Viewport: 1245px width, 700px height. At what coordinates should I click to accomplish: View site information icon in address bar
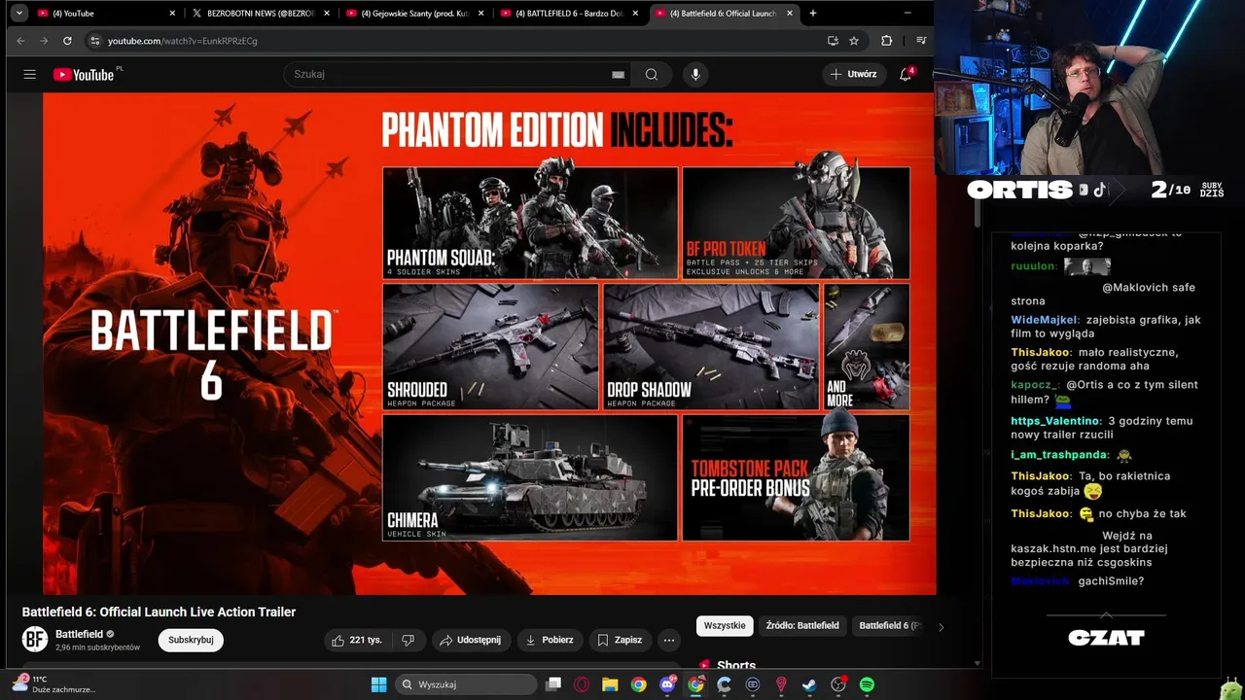click(94, 41)
